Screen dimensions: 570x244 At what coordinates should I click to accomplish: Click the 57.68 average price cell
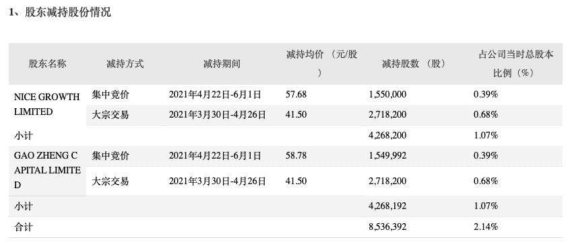(296, 95)
